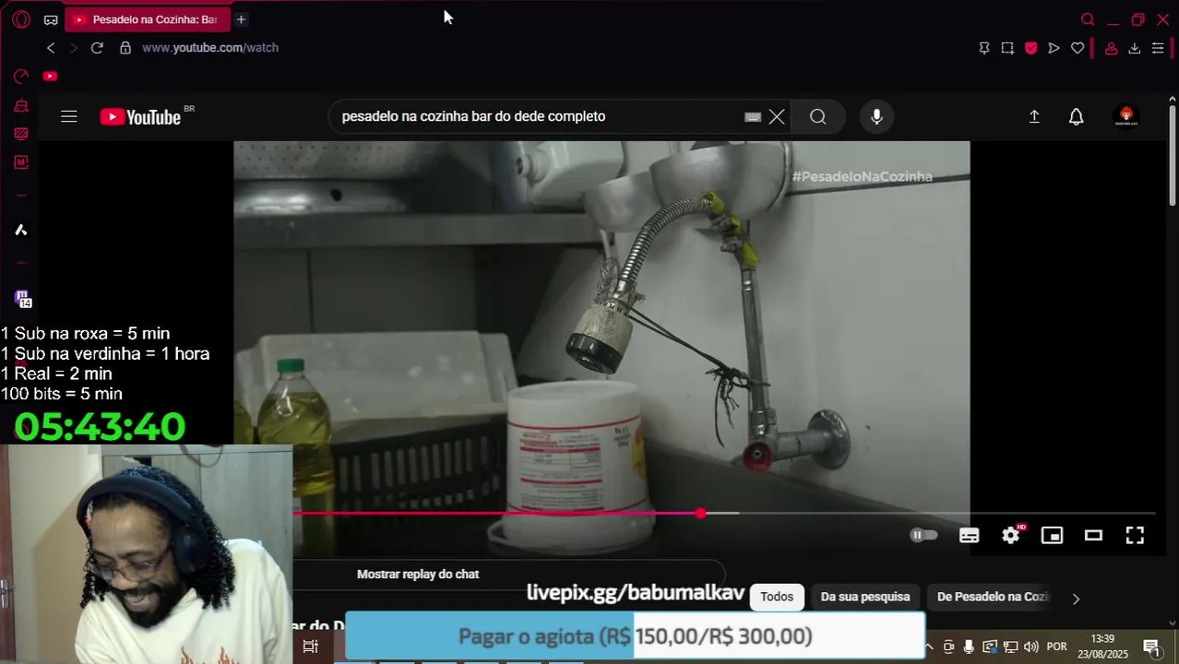Open the on-screen keyboard in search box
The height and width of the screenshot is (664, 1179).
[x=753, y=116]
